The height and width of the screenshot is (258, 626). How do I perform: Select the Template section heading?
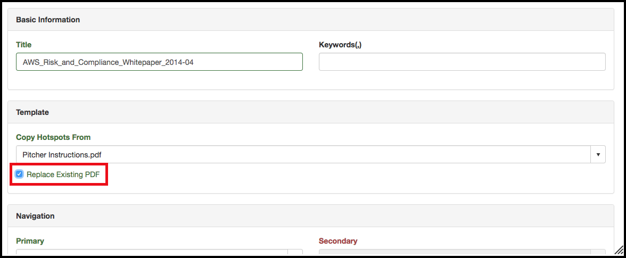[32, 112]
